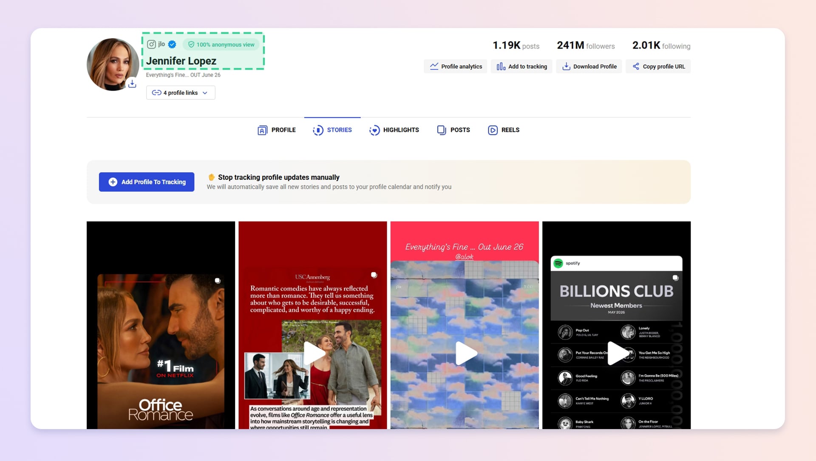The image size is (816, 461).
Task: Click the jlo username text
Action: 161,44
